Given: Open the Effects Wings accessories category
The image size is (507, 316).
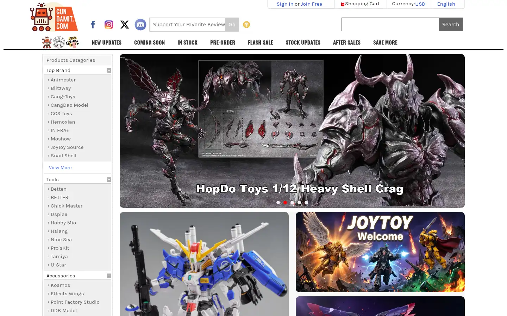Looking at the screenshot, I should (67, 294).
